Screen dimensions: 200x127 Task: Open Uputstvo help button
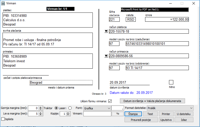pos(166,120)
